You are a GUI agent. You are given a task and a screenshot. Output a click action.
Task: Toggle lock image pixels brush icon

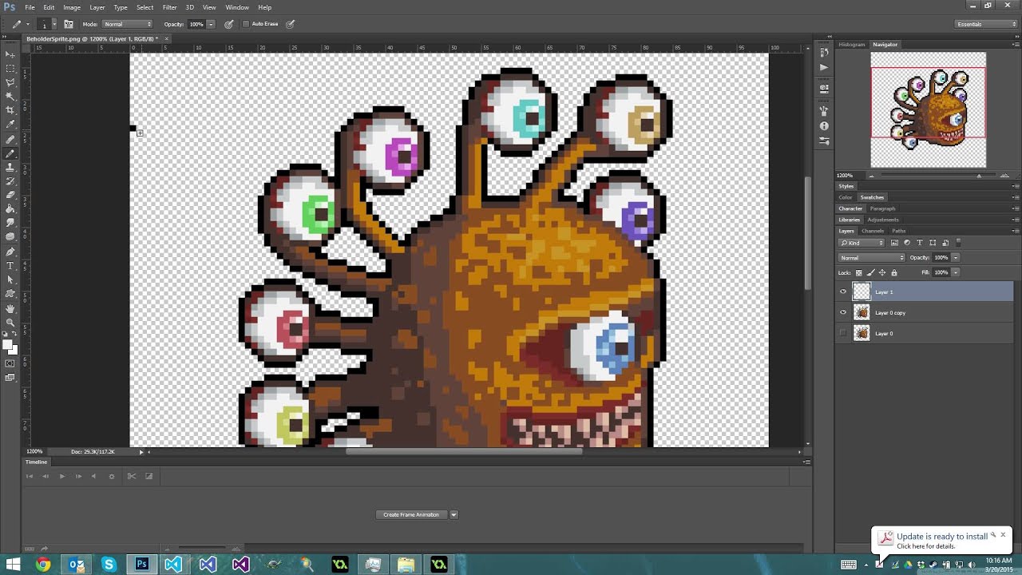[870, 272]
